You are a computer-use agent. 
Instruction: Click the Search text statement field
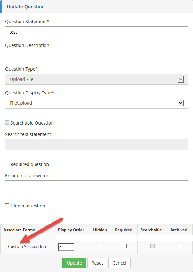coord(96,145)
